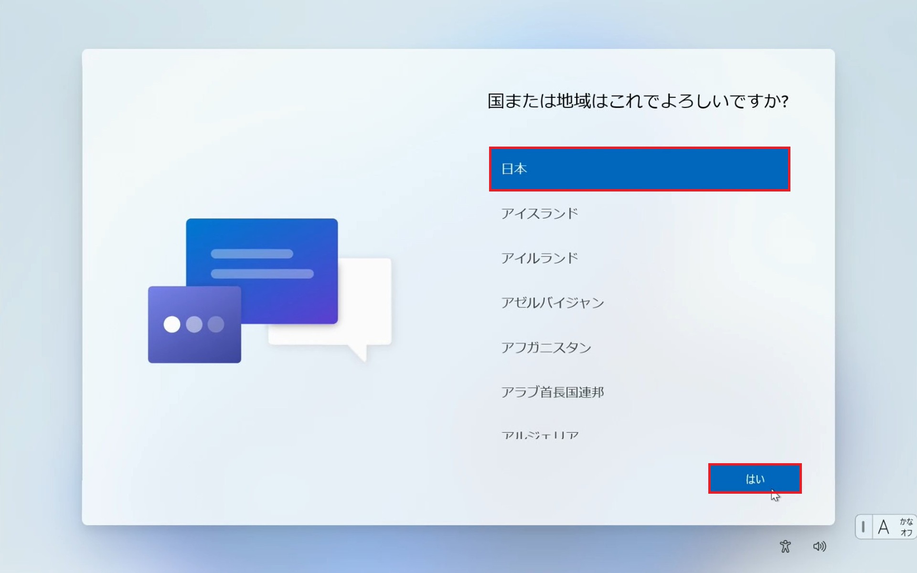
Task: Choose アゼルバイジャン in the region list
Action: (552, 303)
